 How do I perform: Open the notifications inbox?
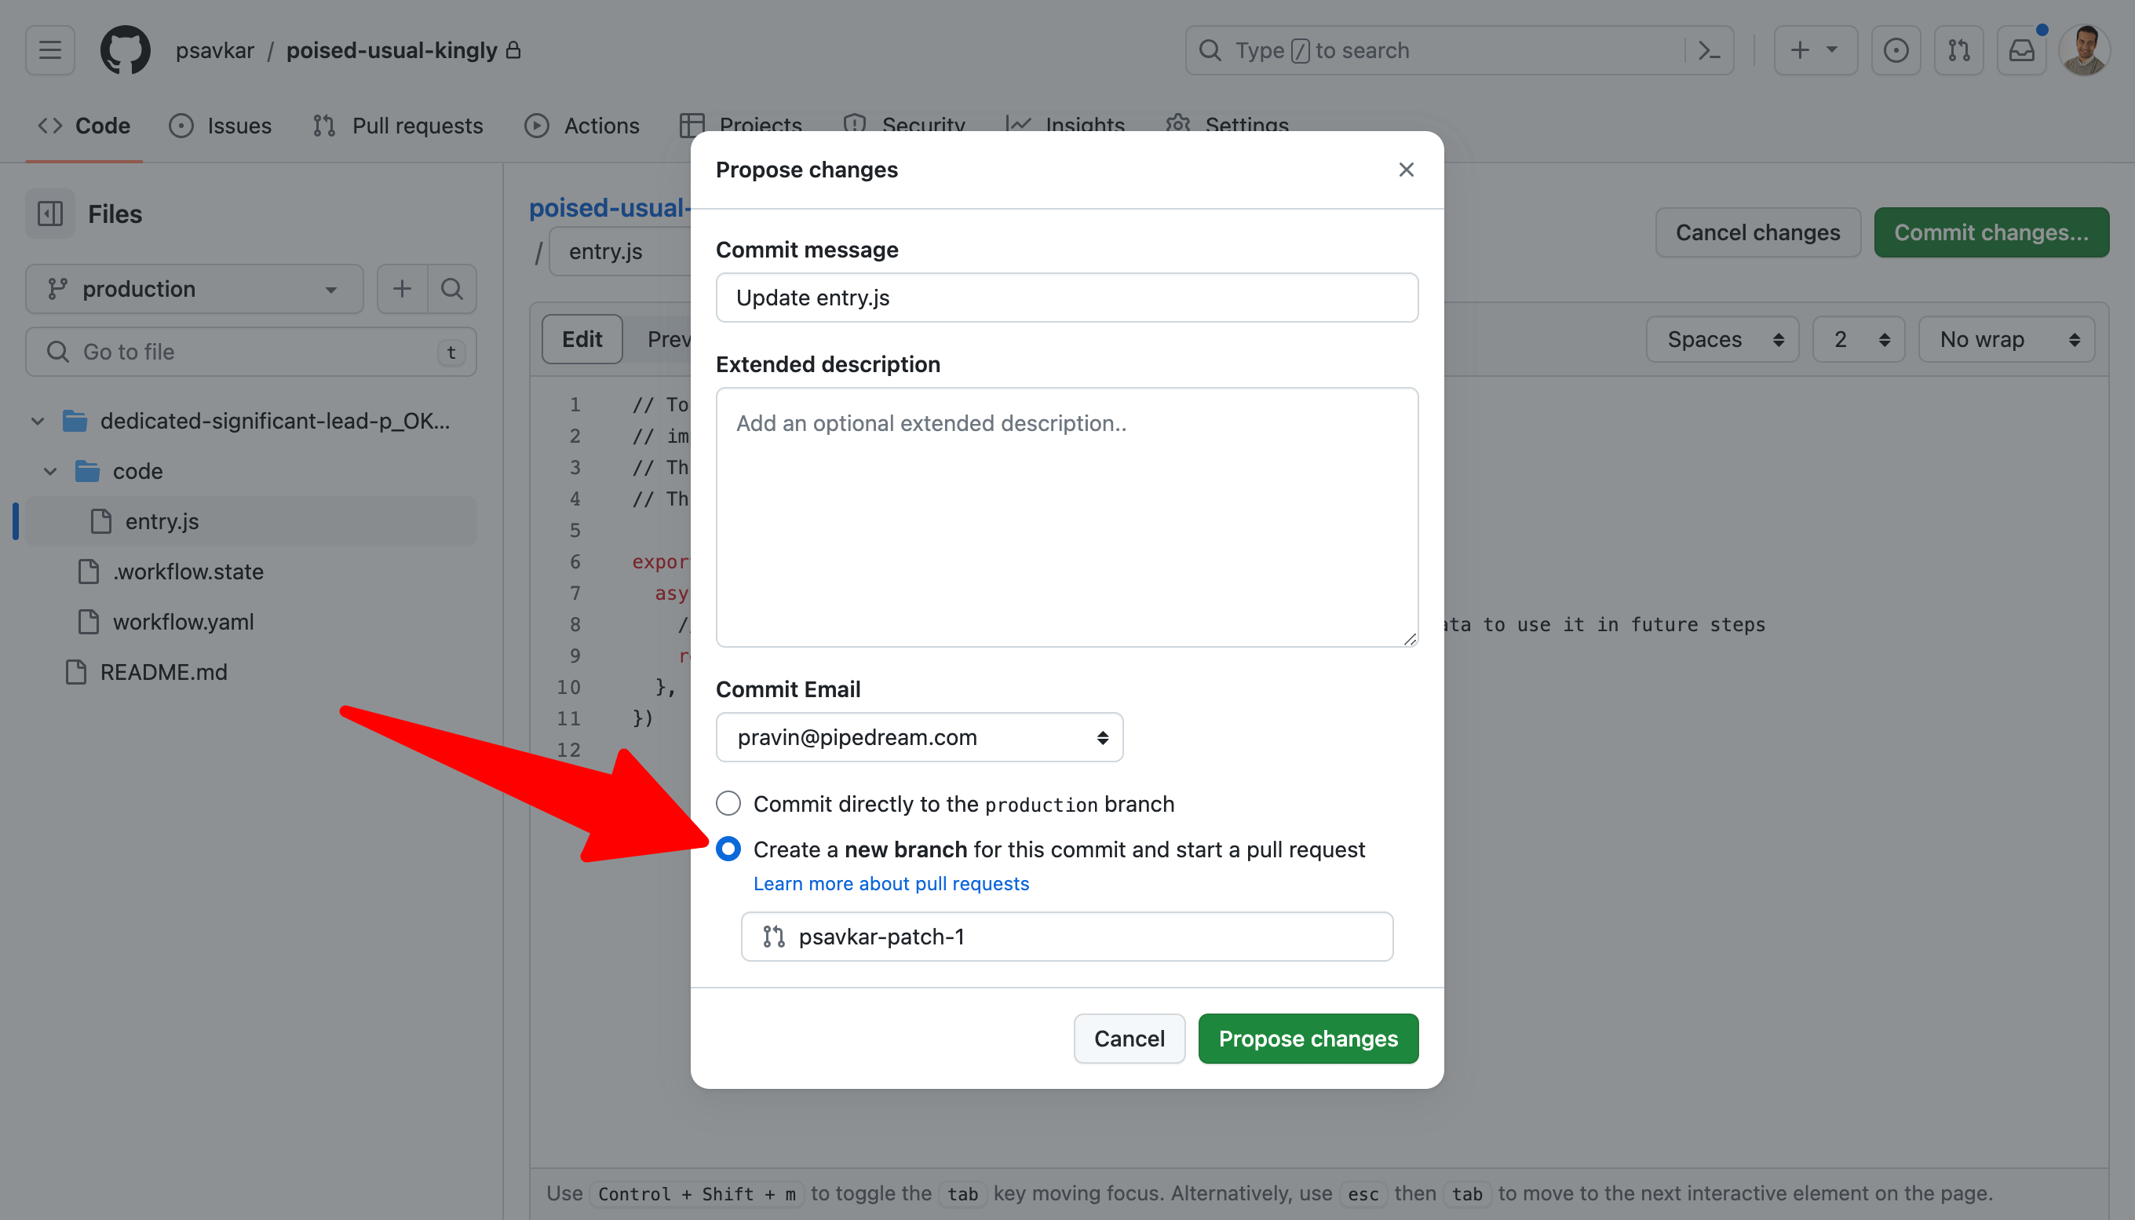(2021, 50)
